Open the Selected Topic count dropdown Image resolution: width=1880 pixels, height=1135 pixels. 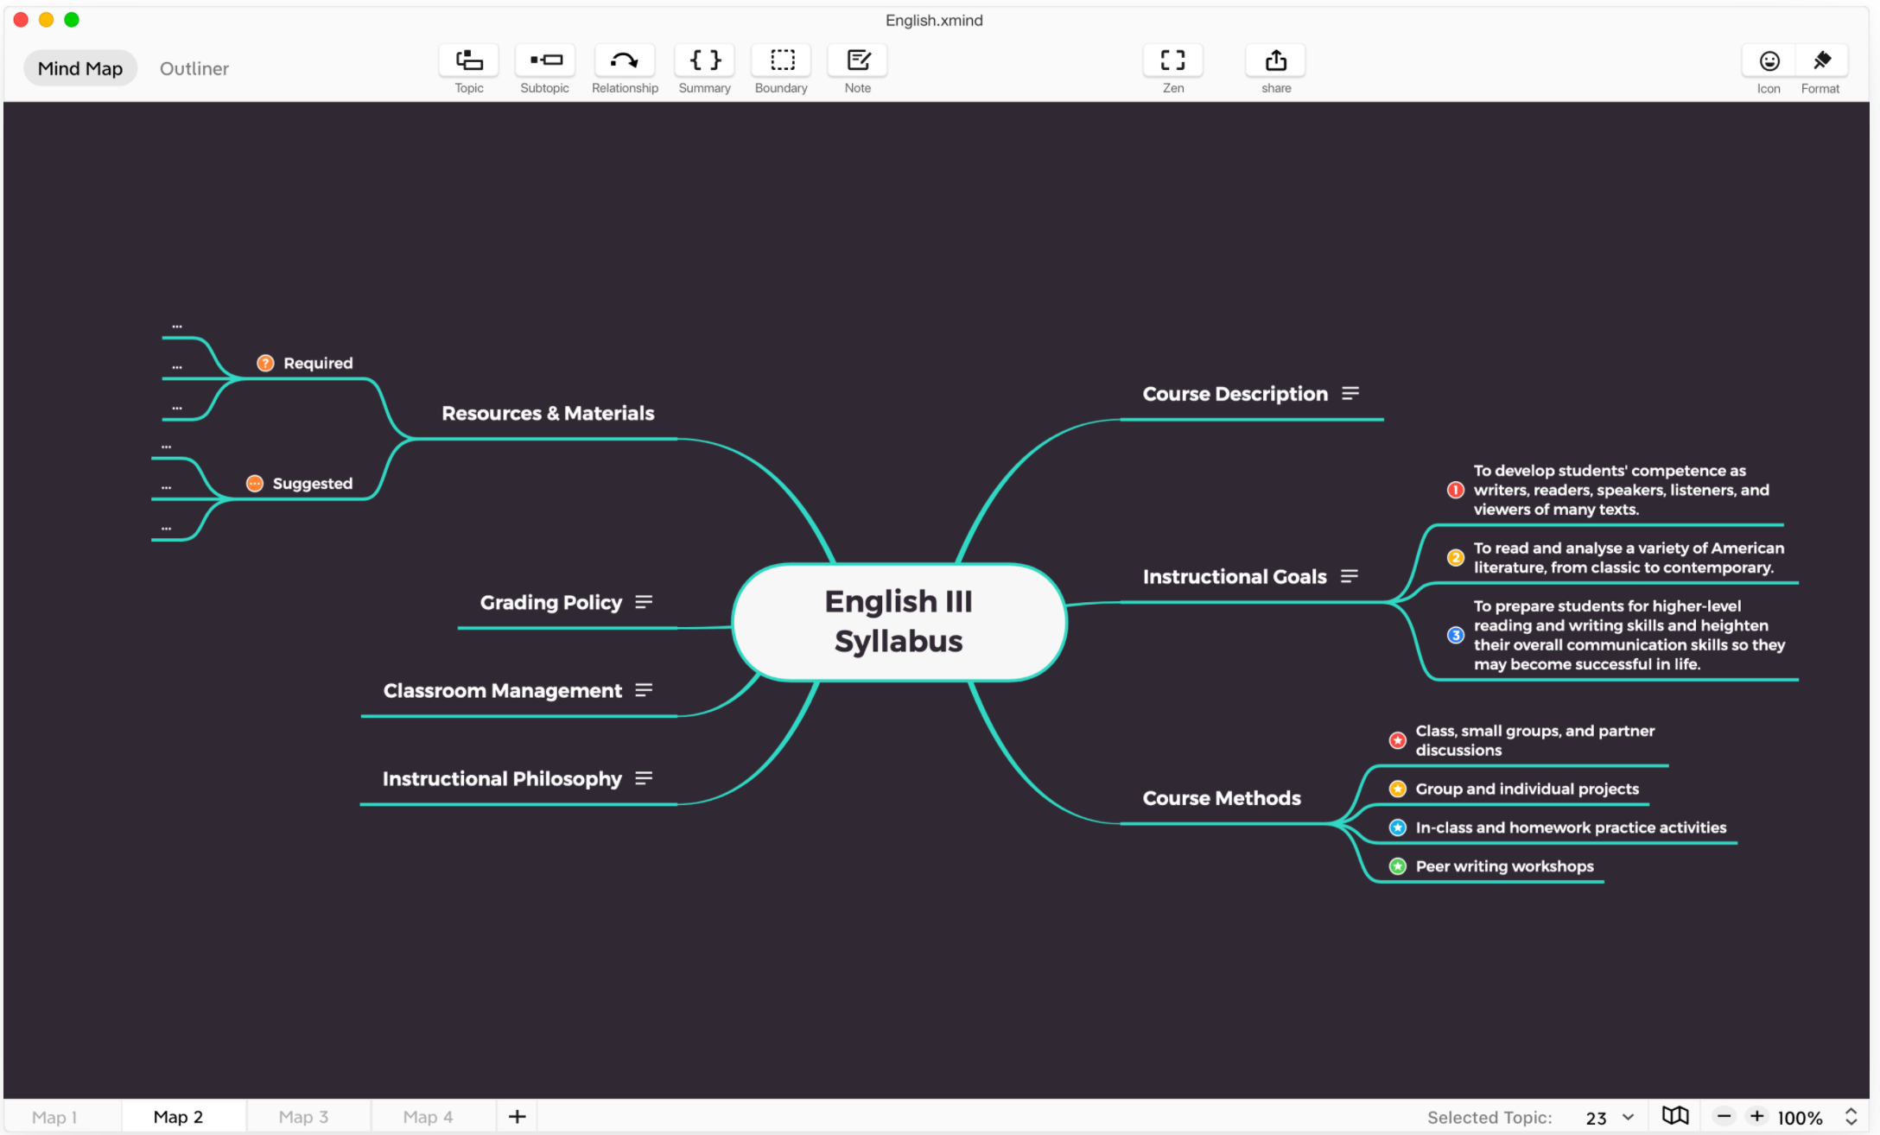point(1610,1118)
